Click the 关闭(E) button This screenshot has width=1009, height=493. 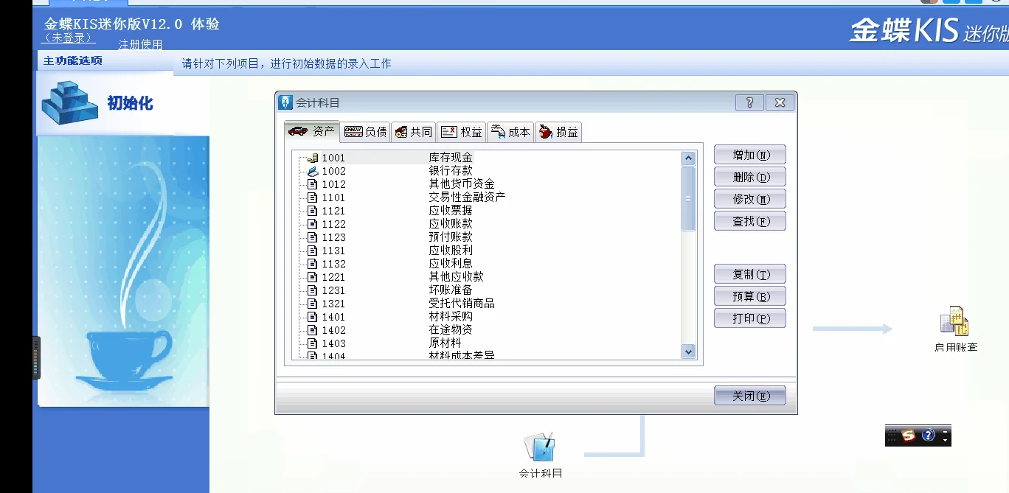[x=749, y=396]
